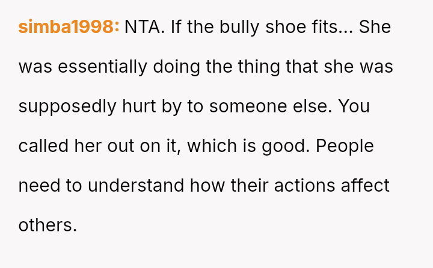
Task: Click the final word "others." in the comment
Action: [48, 225]
